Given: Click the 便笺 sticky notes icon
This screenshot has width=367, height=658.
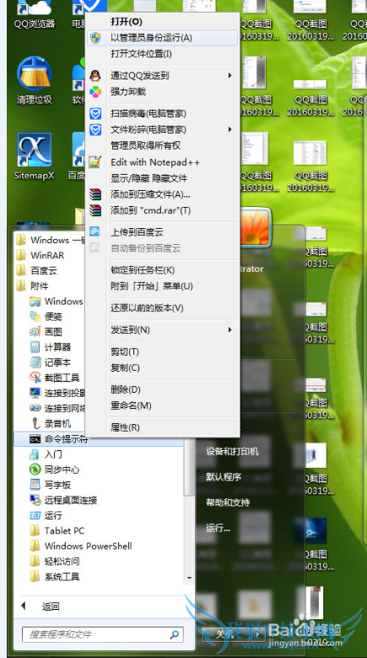Looking at the screenshot, I should (35, 317).
